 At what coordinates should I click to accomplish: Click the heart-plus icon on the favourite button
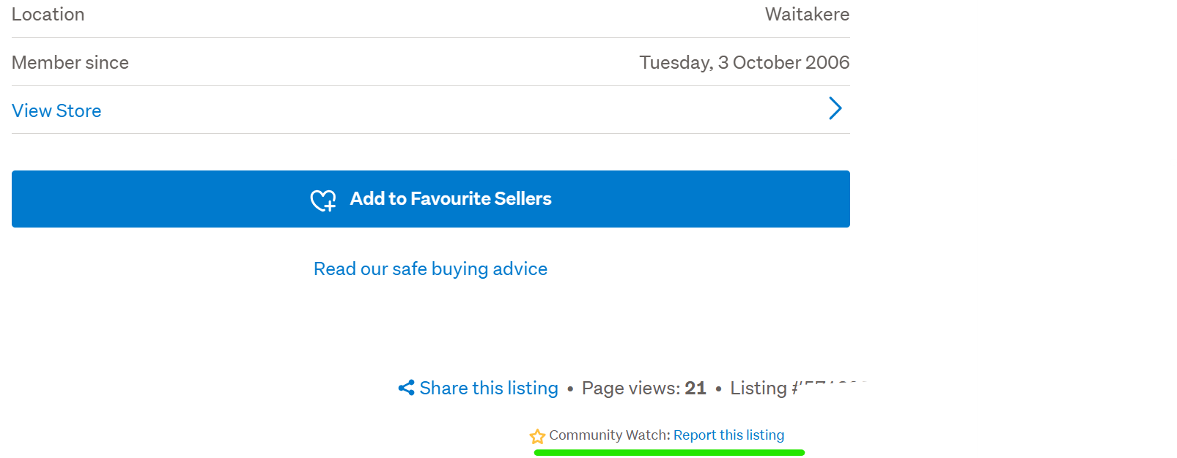[x=323, y=200]
